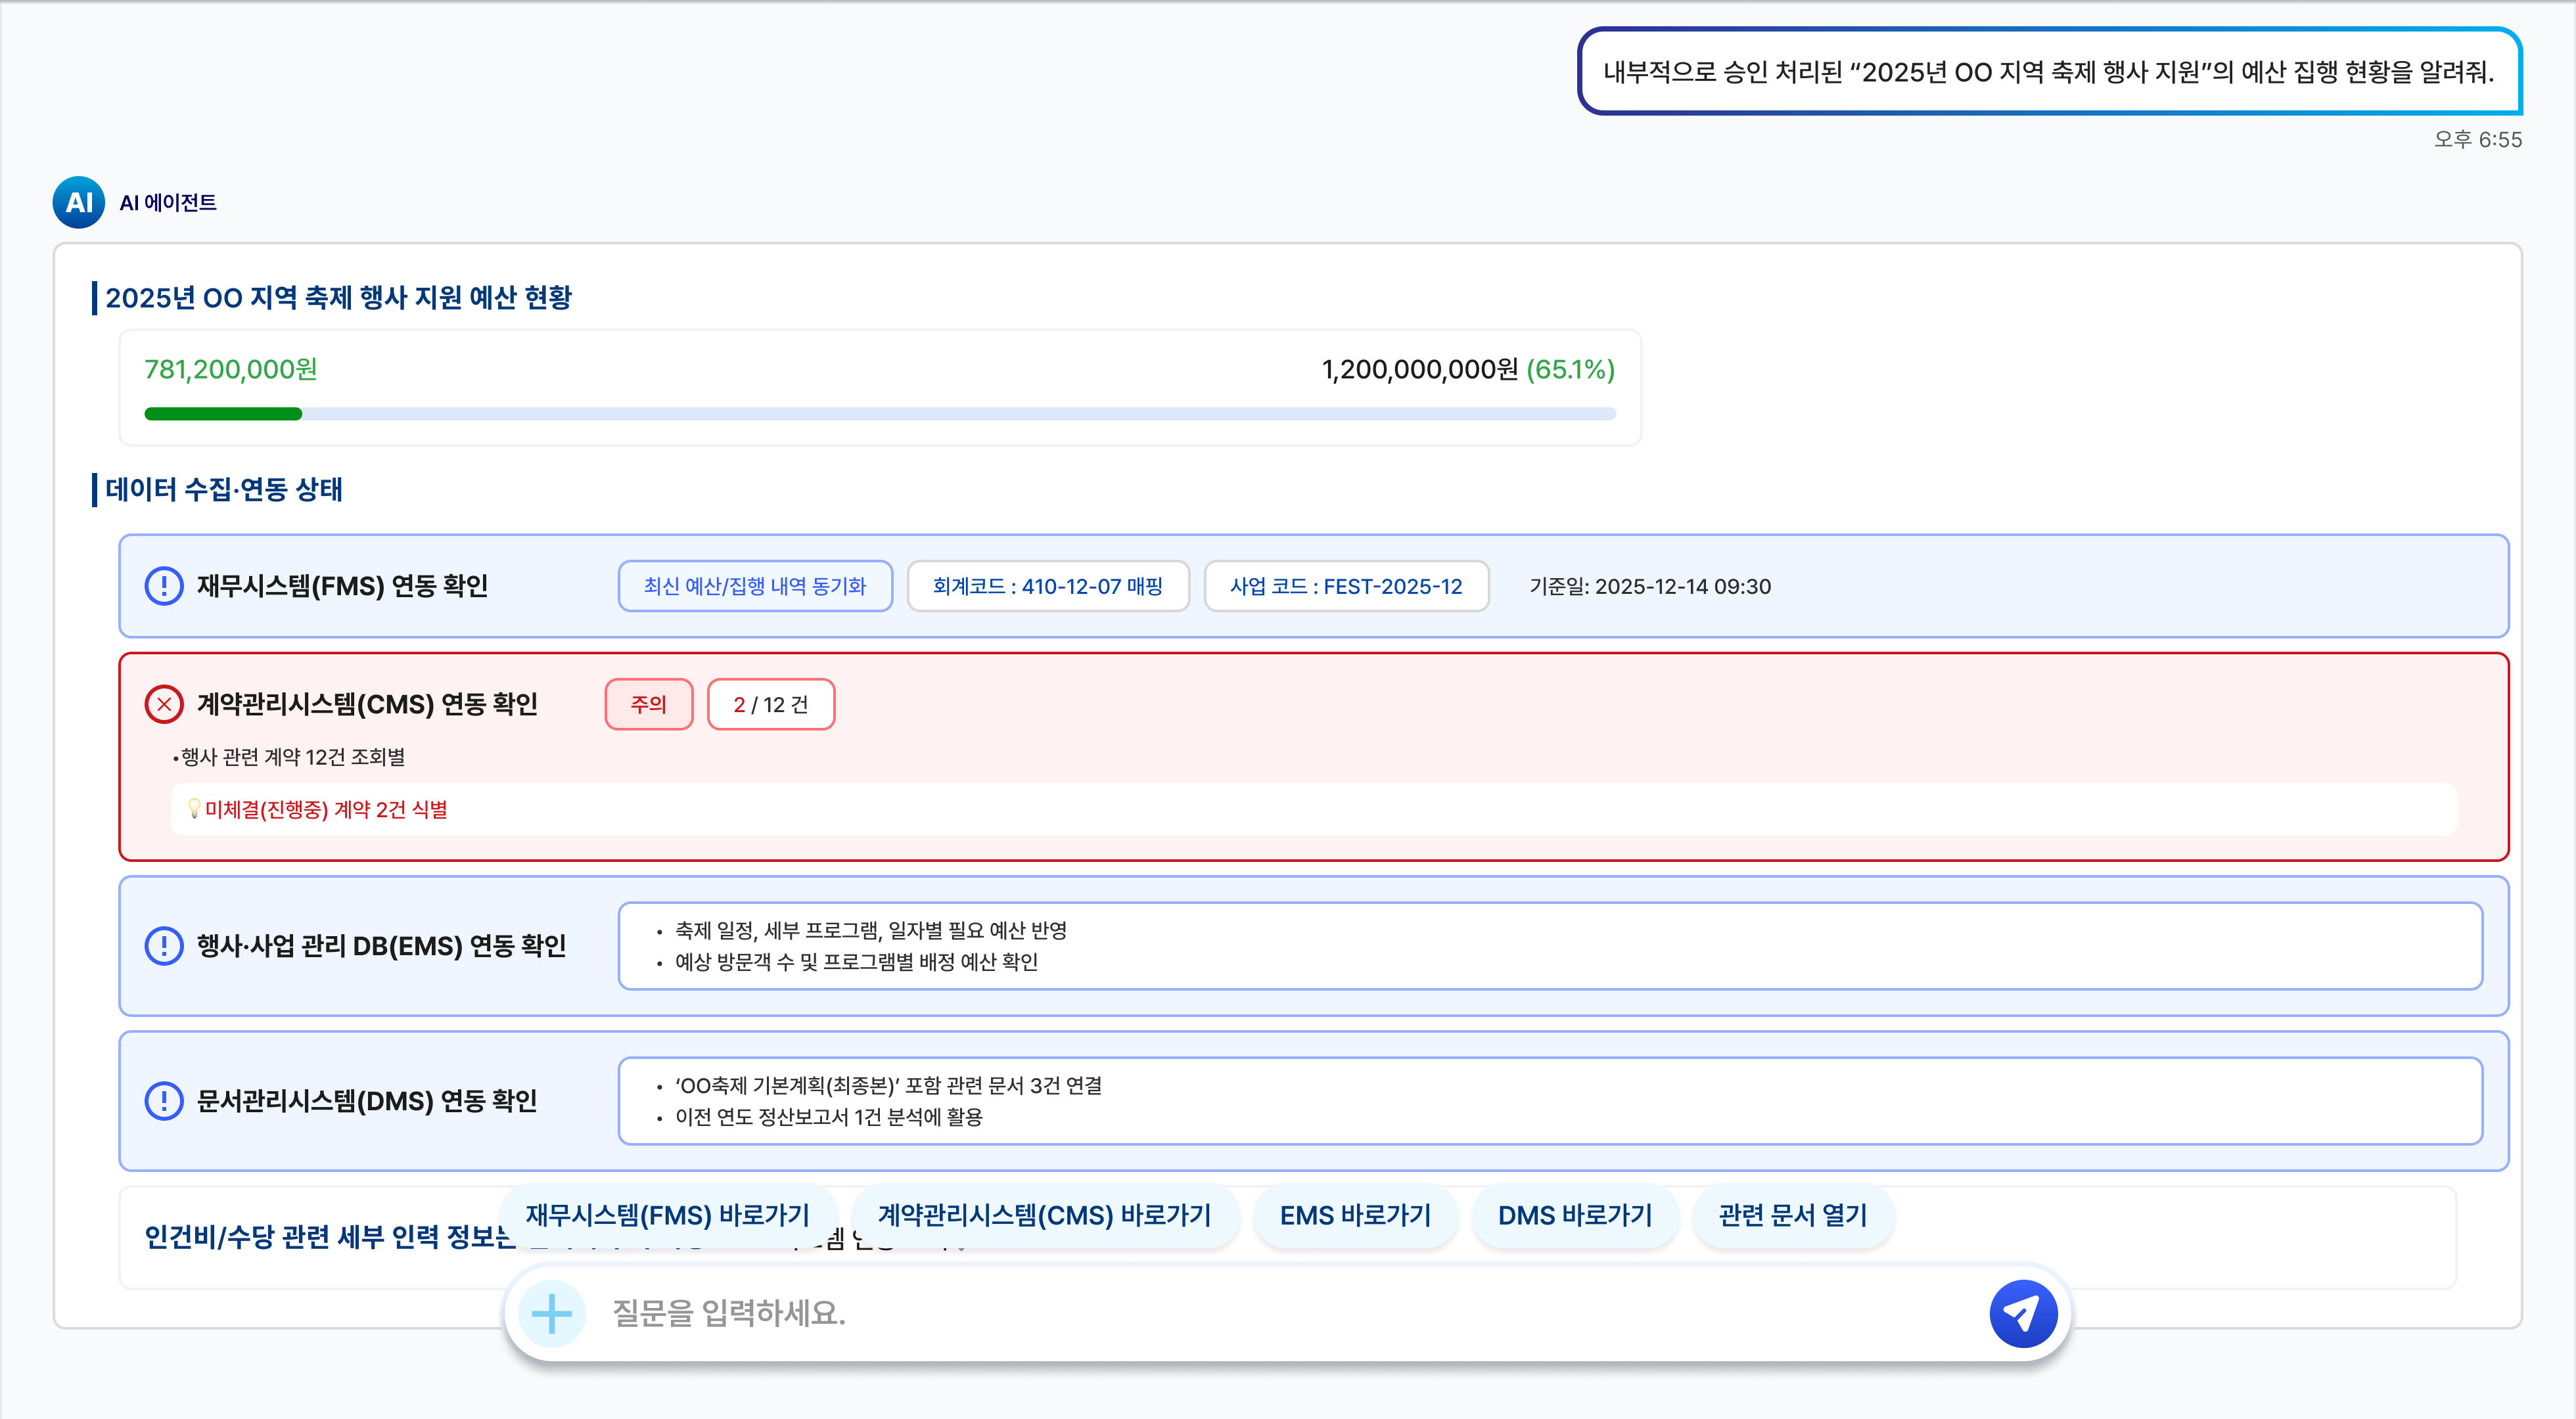Click 1,200,000,000원 total budget amount
The image size is (2576, 1419).
point(1420,369)
